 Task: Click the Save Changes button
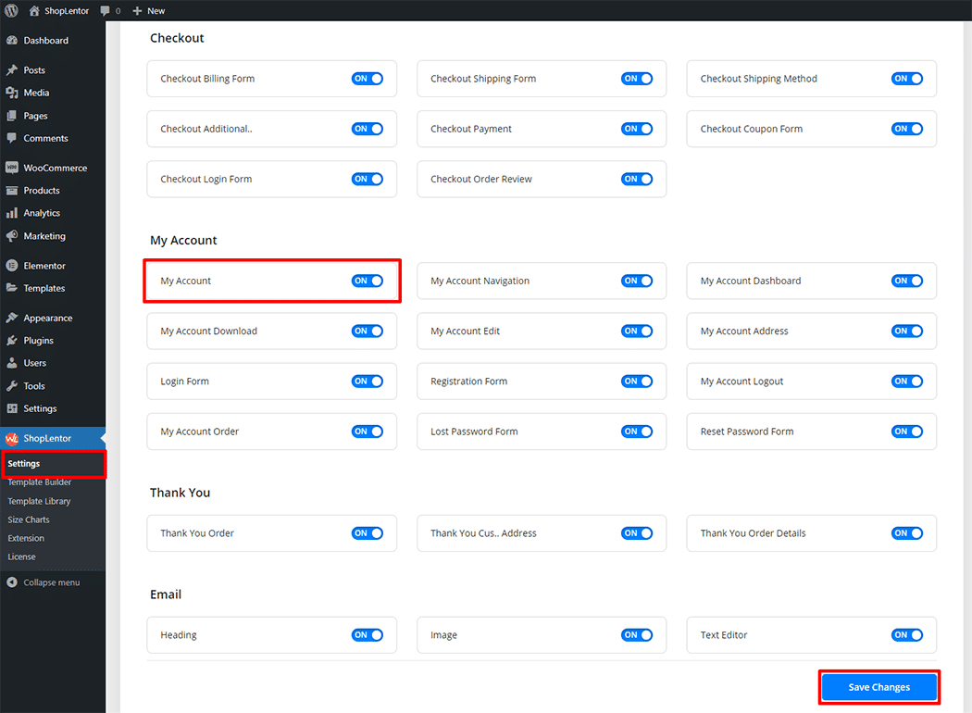tap(879, 687)
